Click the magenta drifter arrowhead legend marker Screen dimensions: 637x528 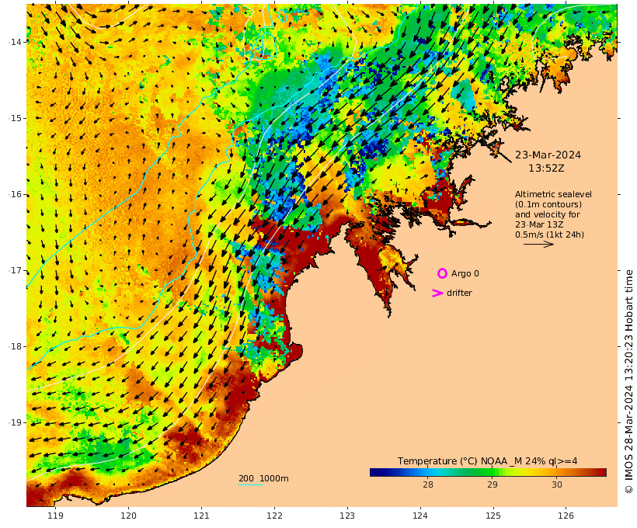437,293
